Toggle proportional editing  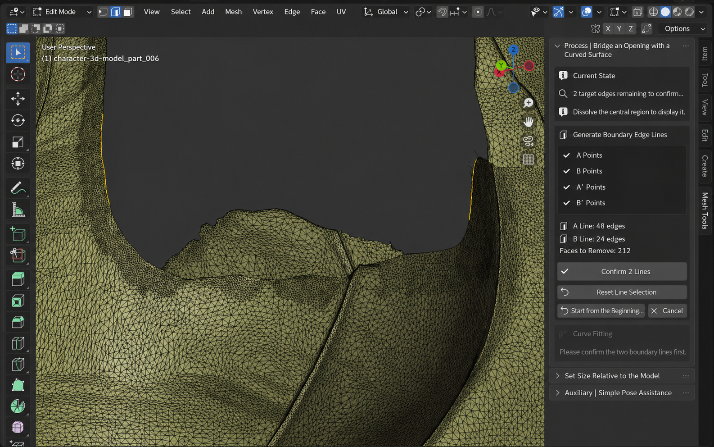tap(478, 12)
